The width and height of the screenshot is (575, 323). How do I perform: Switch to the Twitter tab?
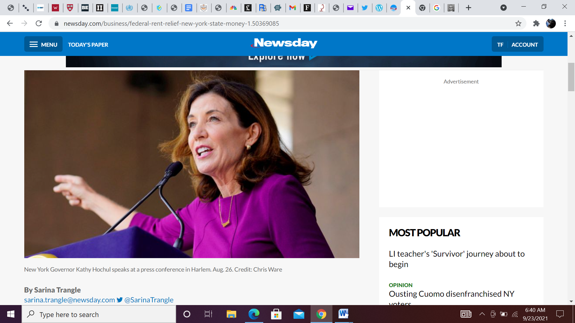(364, 8)
